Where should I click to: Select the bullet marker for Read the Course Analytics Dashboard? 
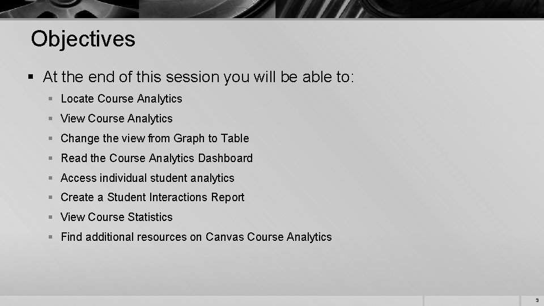pyautogui.click(x=50, y=158)
